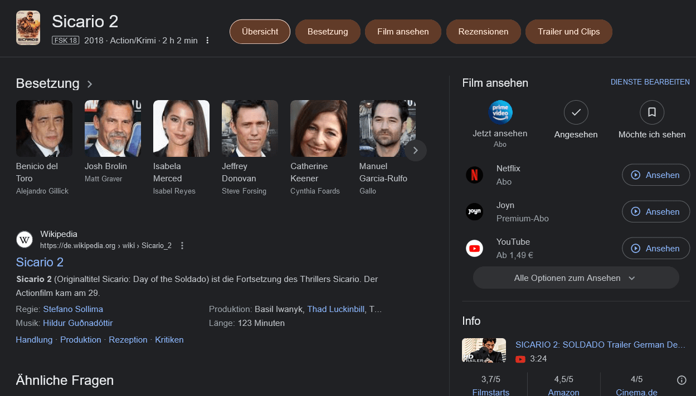The width and height of the screenshot is (696, 396).
Task: Click the Besetzung section heading text
Action: pos(48,83)
